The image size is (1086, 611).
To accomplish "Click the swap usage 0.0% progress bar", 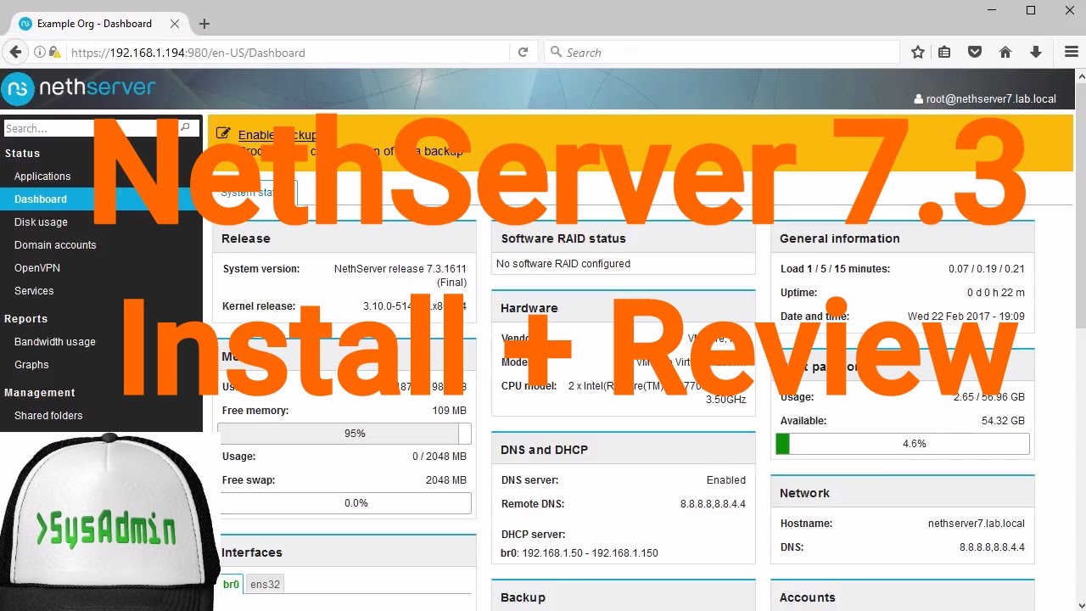I will tap(344, 503).
